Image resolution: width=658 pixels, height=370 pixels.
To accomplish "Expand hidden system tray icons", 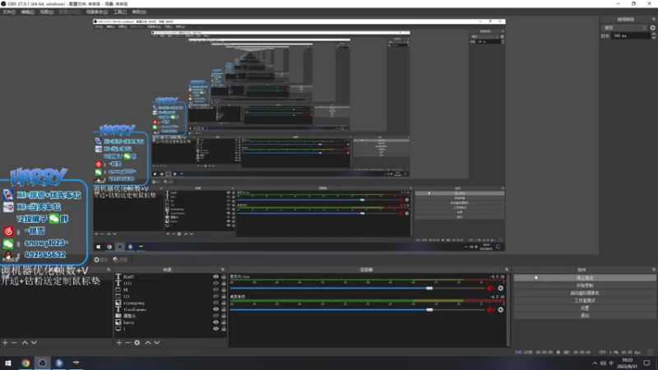I will [x=595, y=363].
